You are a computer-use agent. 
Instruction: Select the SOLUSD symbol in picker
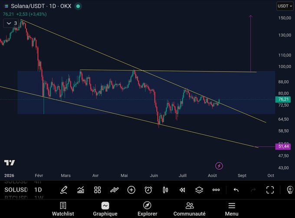[16, 190]
